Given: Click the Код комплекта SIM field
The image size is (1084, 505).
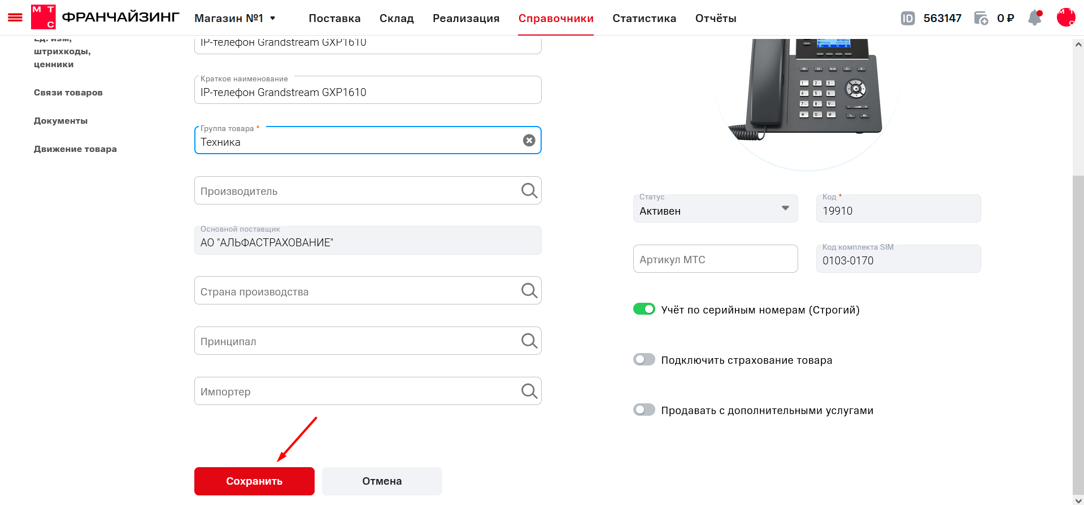Looking at the screenshot, I should click(x=898, y=259).
